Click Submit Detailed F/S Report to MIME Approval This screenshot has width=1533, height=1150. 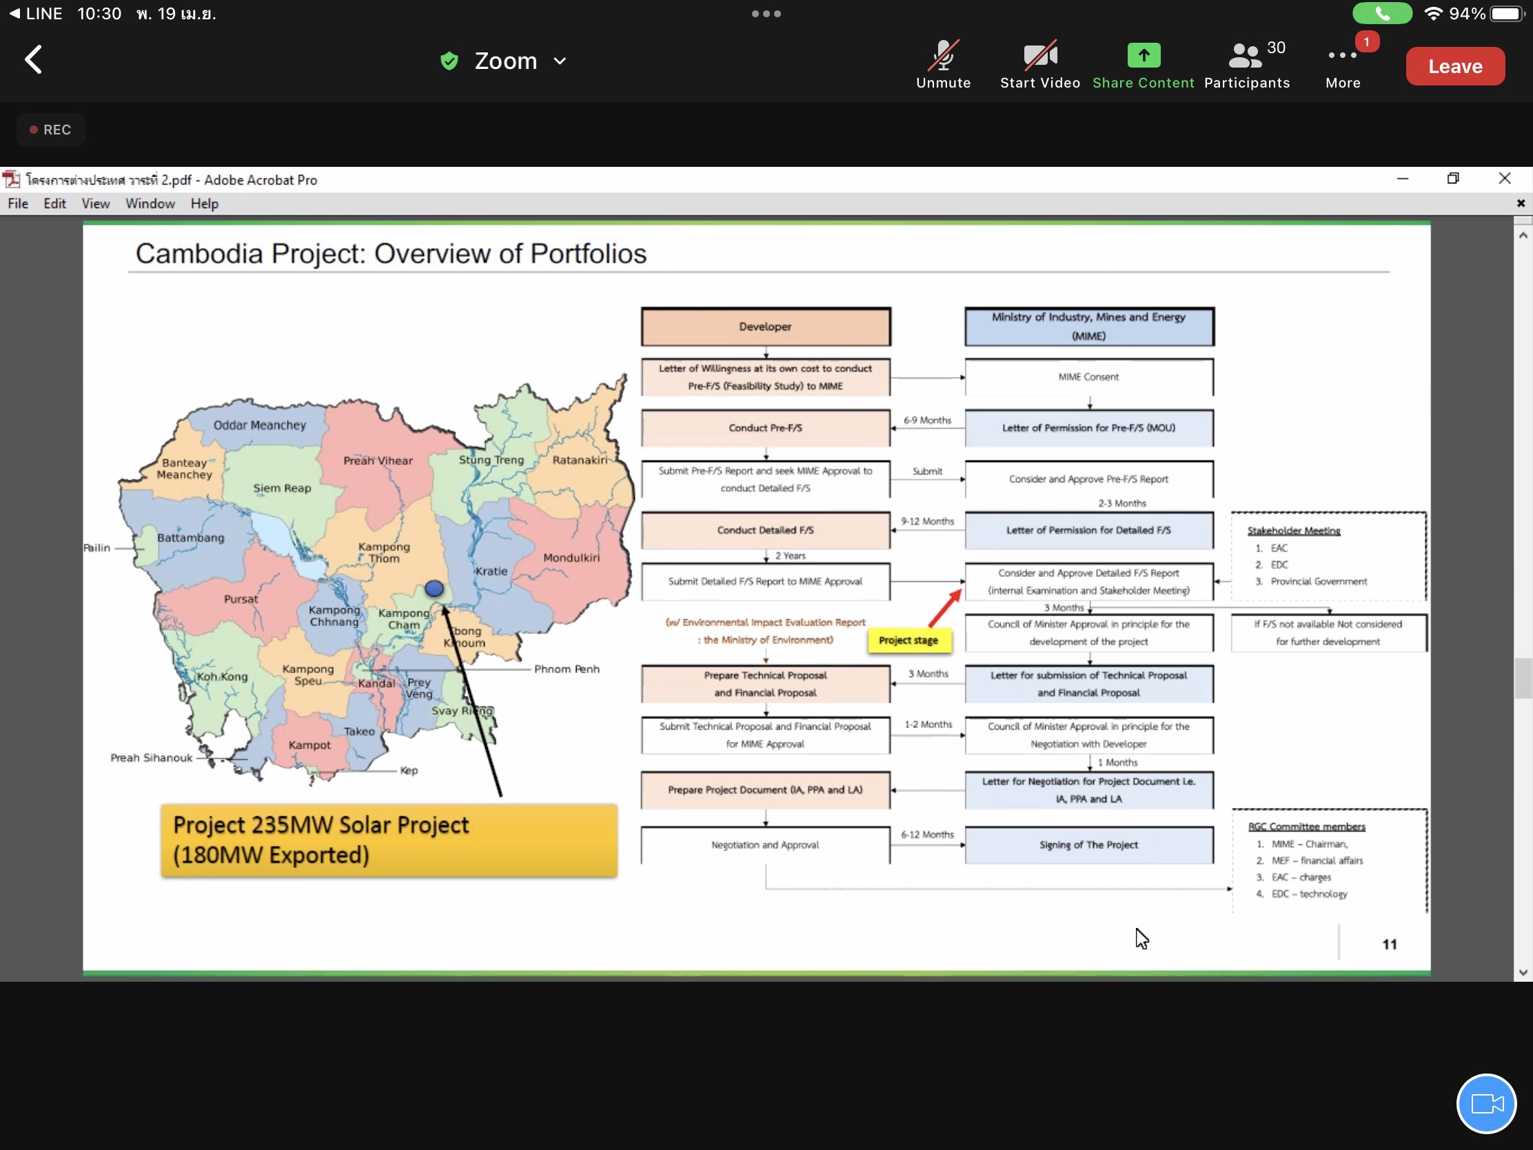point(765,582)
